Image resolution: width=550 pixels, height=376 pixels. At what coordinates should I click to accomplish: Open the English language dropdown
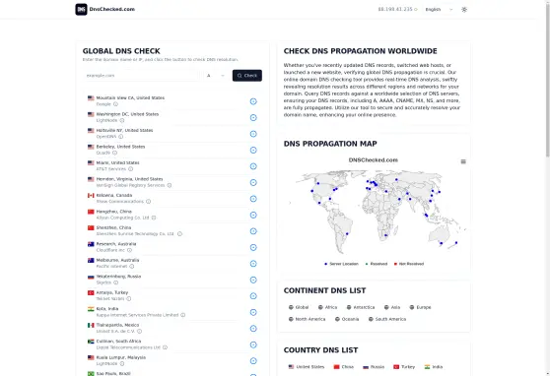(x=439, y=10)
